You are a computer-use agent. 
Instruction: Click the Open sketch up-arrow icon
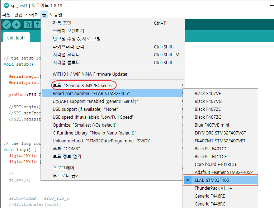(x=37, y=25)
